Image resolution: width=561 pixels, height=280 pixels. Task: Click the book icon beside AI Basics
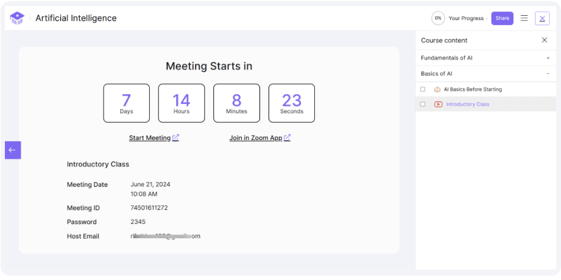coord(437,89)
